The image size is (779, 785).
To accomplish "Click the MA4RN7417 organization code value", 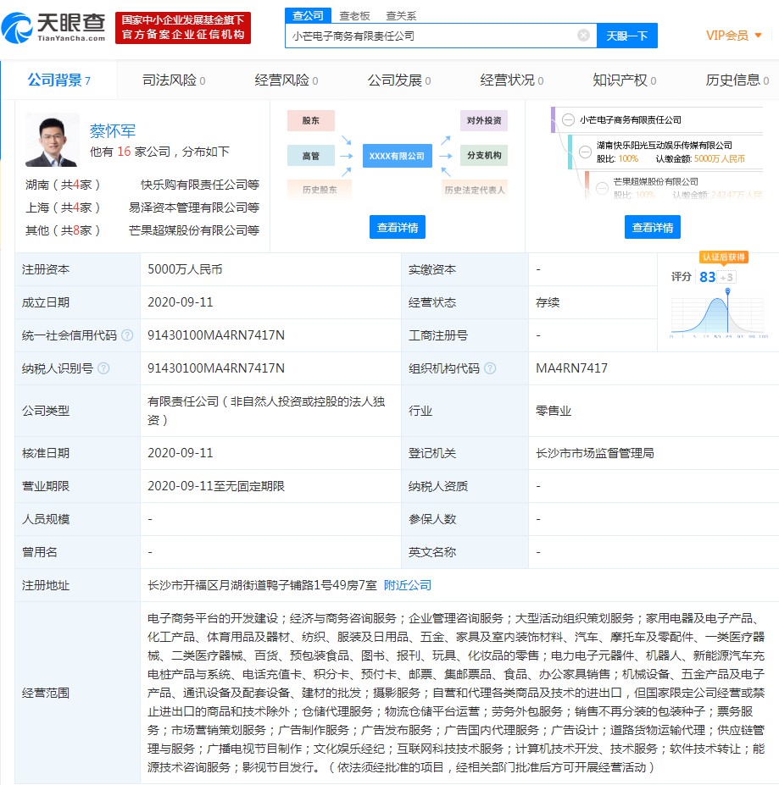I will pyautogui.click(x=571, y=368).
